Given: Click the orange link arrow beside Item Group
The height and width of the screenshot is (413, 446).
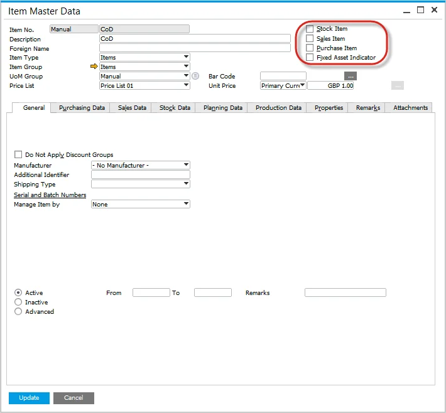Looking at the screenshot, I should [x=94, y=67].
